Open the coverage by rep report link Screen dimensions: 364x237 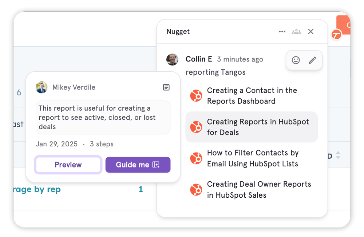(x=37, y=190)
